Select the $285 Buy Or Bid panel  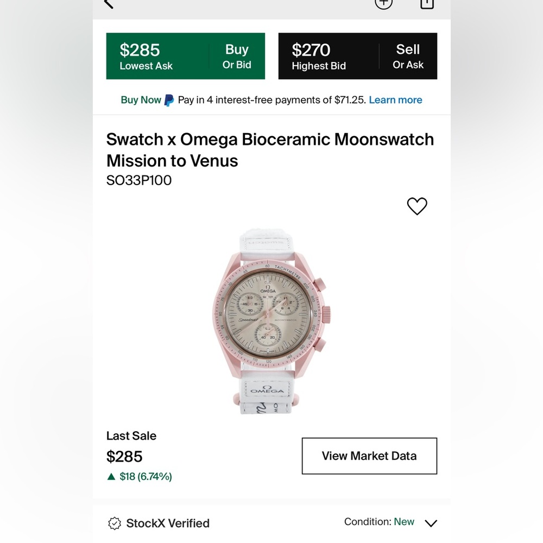tap(186, 55)
